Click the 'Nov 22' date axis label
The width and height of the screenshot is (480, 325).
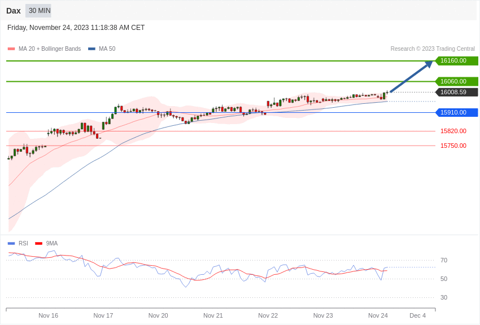point(268,315)
